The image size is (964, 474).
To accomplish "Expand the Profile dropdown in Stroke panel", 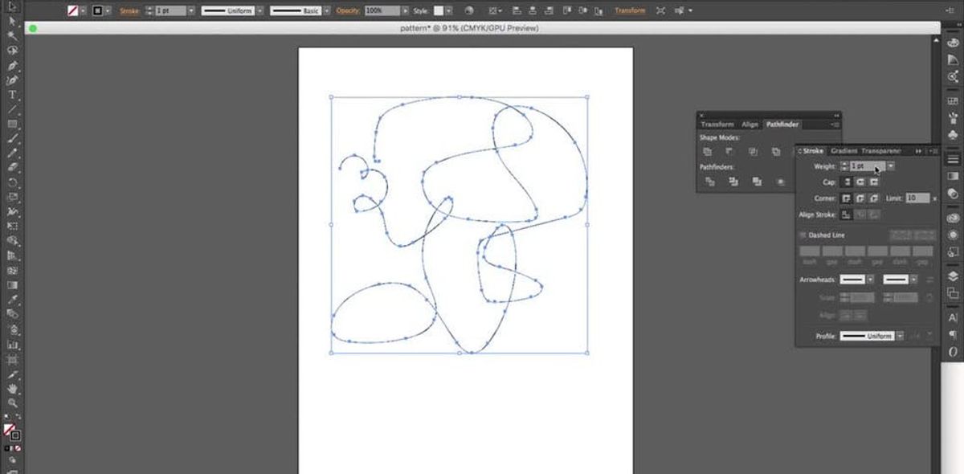I will (x=900, y=336).
